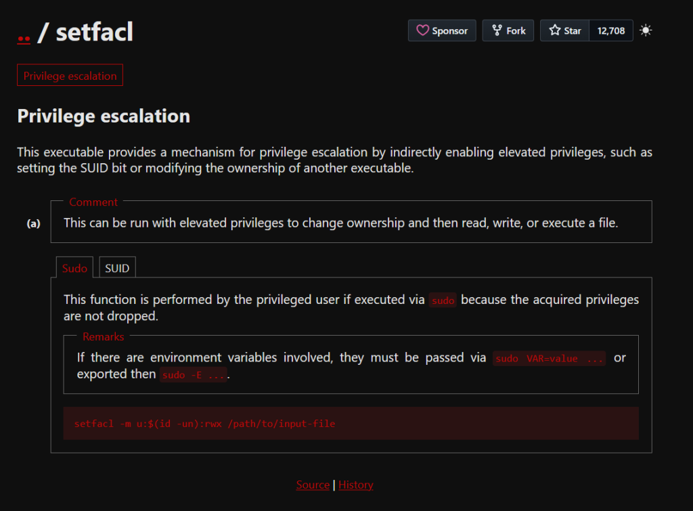693x511 pixels.
Task: Click the (a) example anchor marker
Action: click(x=33, y=223)
